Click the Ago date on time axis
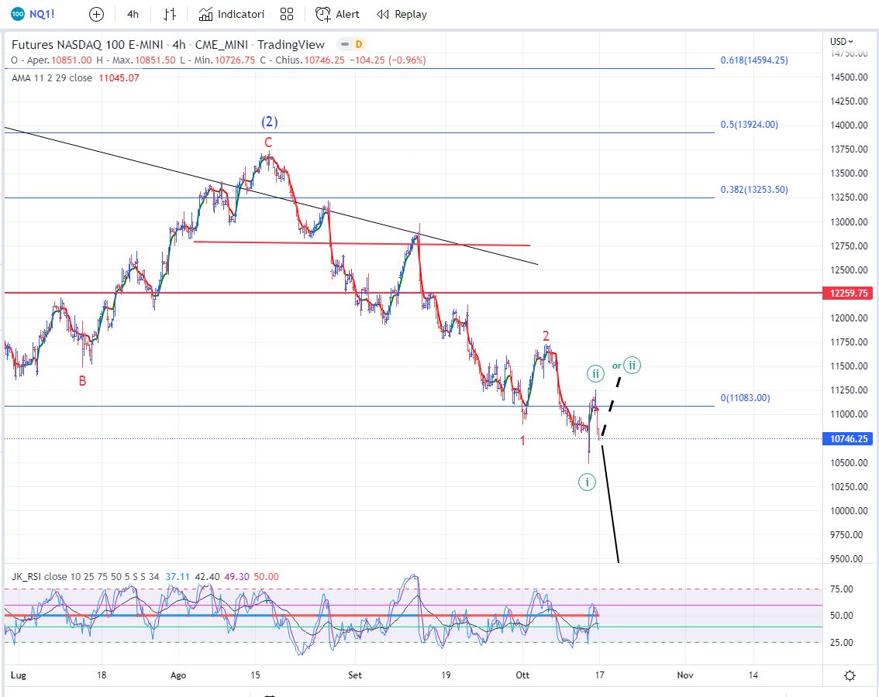Viewport: 879px width, 697px height. 178,675
